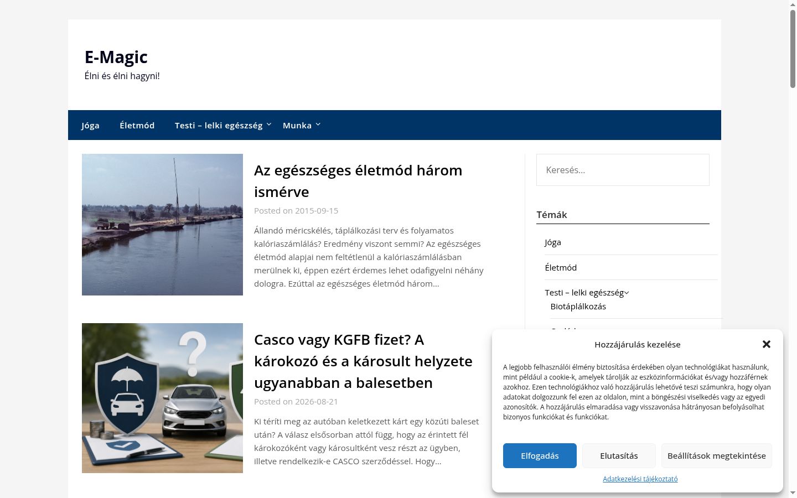Viewport: 797px width, 498px height.
Task: Click the scrollbar down arrow
Action: (793, 494)
